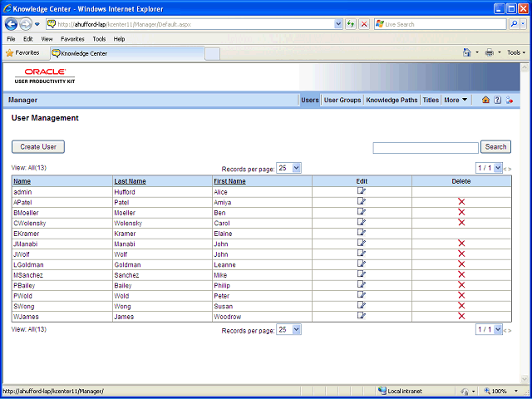Open the bottom page selector 1 / 1
The height and width of the screenshot is (399, 532).
tap(489, 329)
